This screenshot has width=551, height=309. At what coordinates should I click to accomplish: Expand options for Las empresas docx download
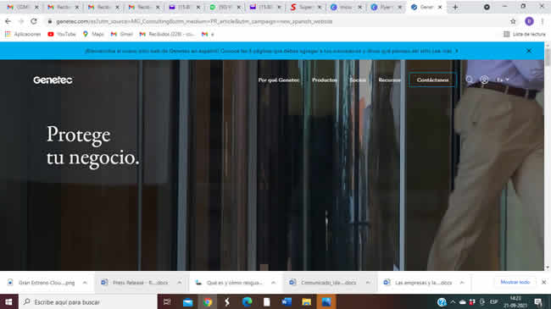point(462,282)
